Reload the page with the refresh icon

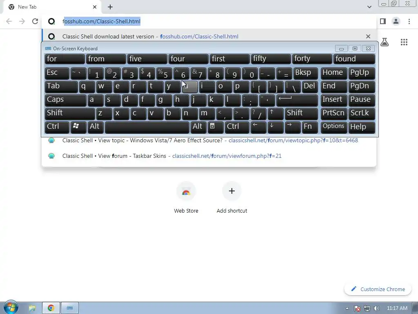pos(35,21)
